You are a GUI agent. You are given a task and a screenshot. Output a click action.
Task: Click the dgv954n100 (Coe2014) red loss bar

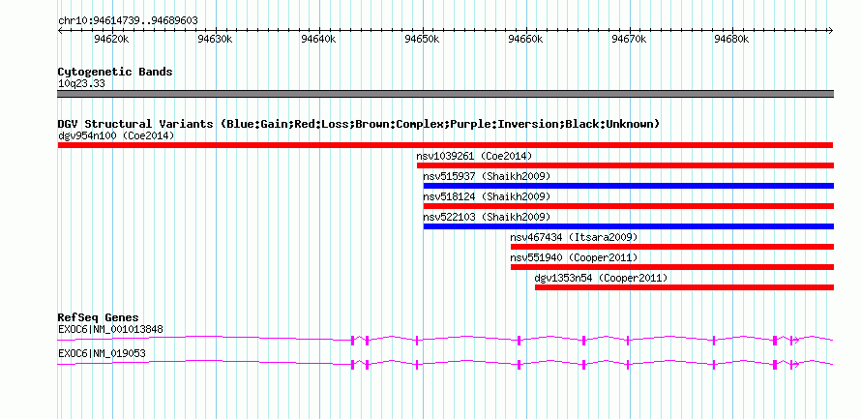click(x=445, y=145)
